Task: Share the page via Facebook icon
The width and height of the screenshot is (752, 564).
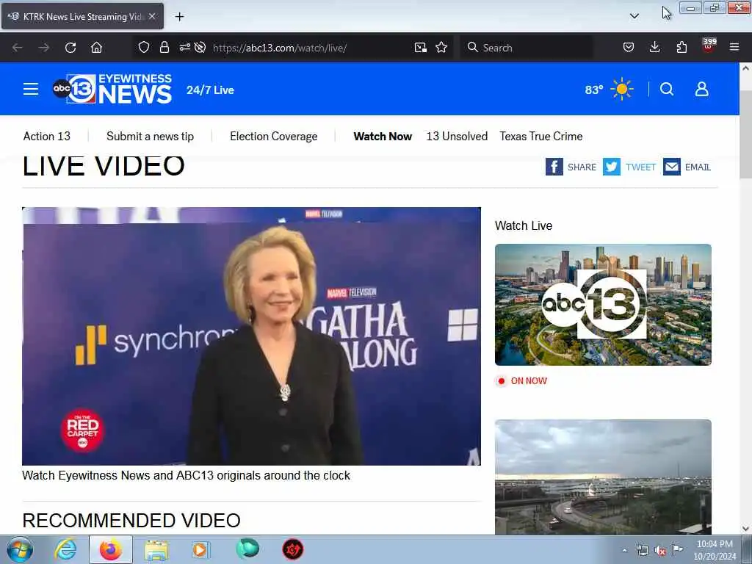Action: 554,167
